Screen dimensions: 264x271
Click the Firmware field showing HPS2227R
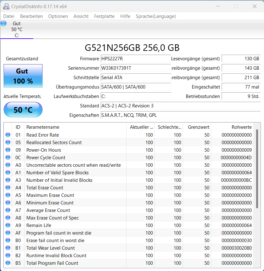click(136, 59)
